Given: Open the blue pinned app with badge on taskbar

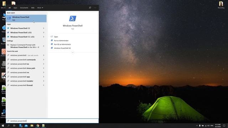Looking at the screenshot, I should click(21, 126).
